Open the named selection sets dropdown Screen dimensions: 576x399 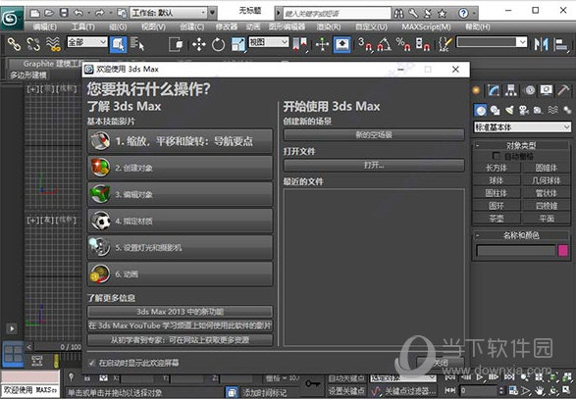click(x=492, y=42)
